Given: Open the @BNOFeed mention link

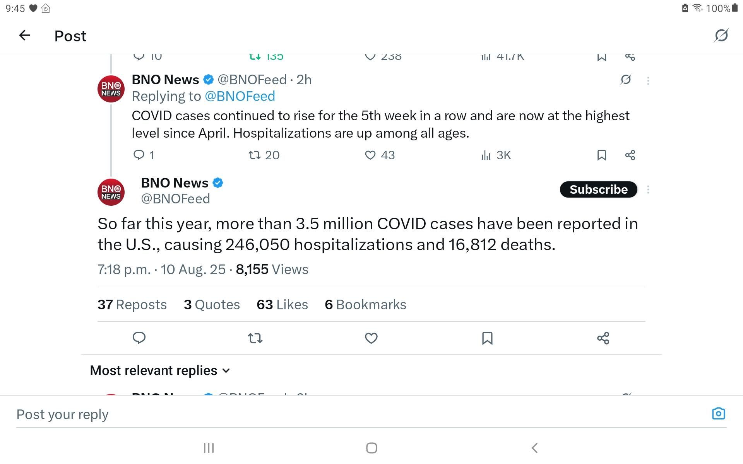Looking at the screenshot, I should click(x=240, y=96).
